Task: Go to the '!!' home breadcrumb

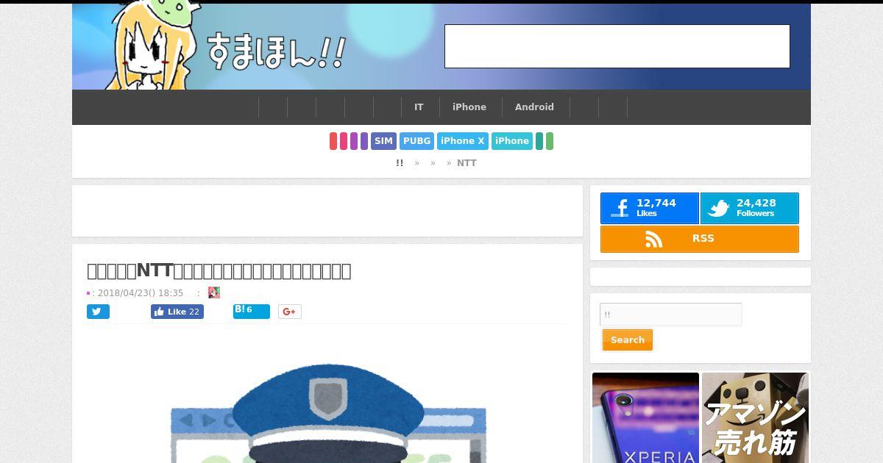Action: [x=400, y=163]
